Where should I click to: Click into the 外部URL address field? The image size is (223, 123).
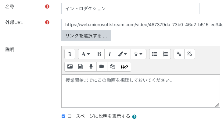(x=142, y=25)
